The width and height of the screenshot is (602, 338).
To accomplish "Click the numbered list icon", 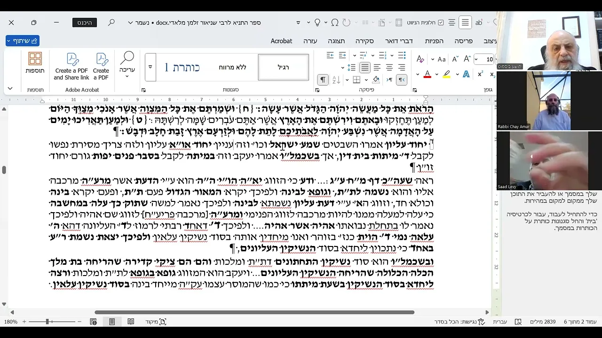I will point(383,55).
